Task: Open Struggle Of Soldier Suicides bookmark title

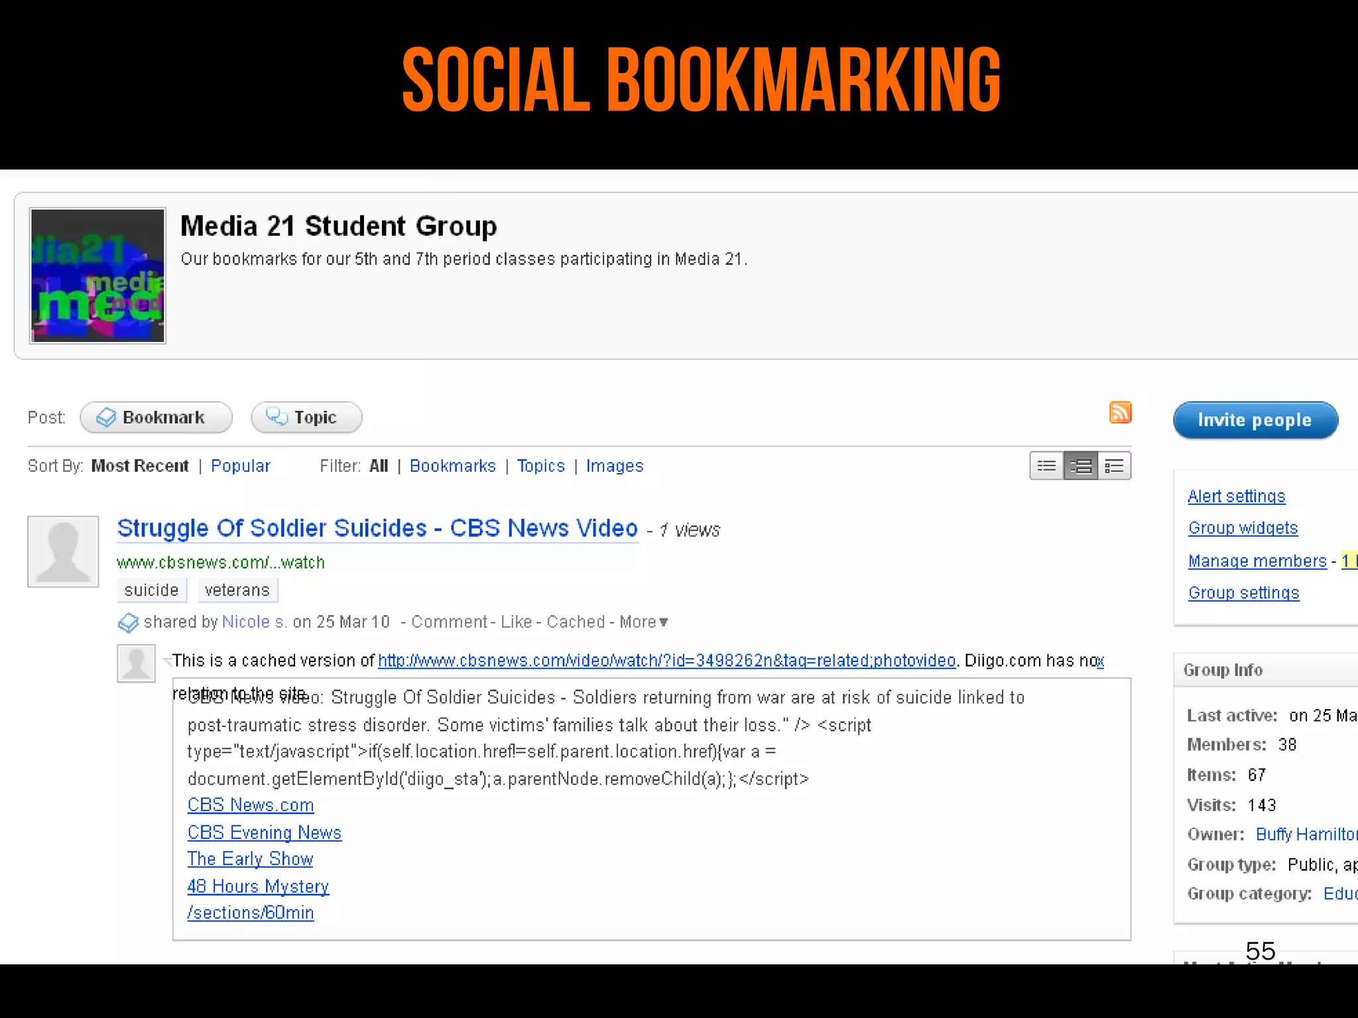Action: (377, 528)
